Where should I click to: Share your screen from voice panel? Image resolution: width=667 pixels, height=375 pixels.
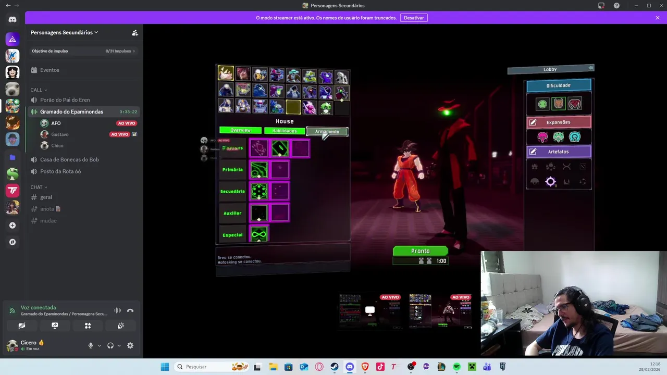pos(55,326)
